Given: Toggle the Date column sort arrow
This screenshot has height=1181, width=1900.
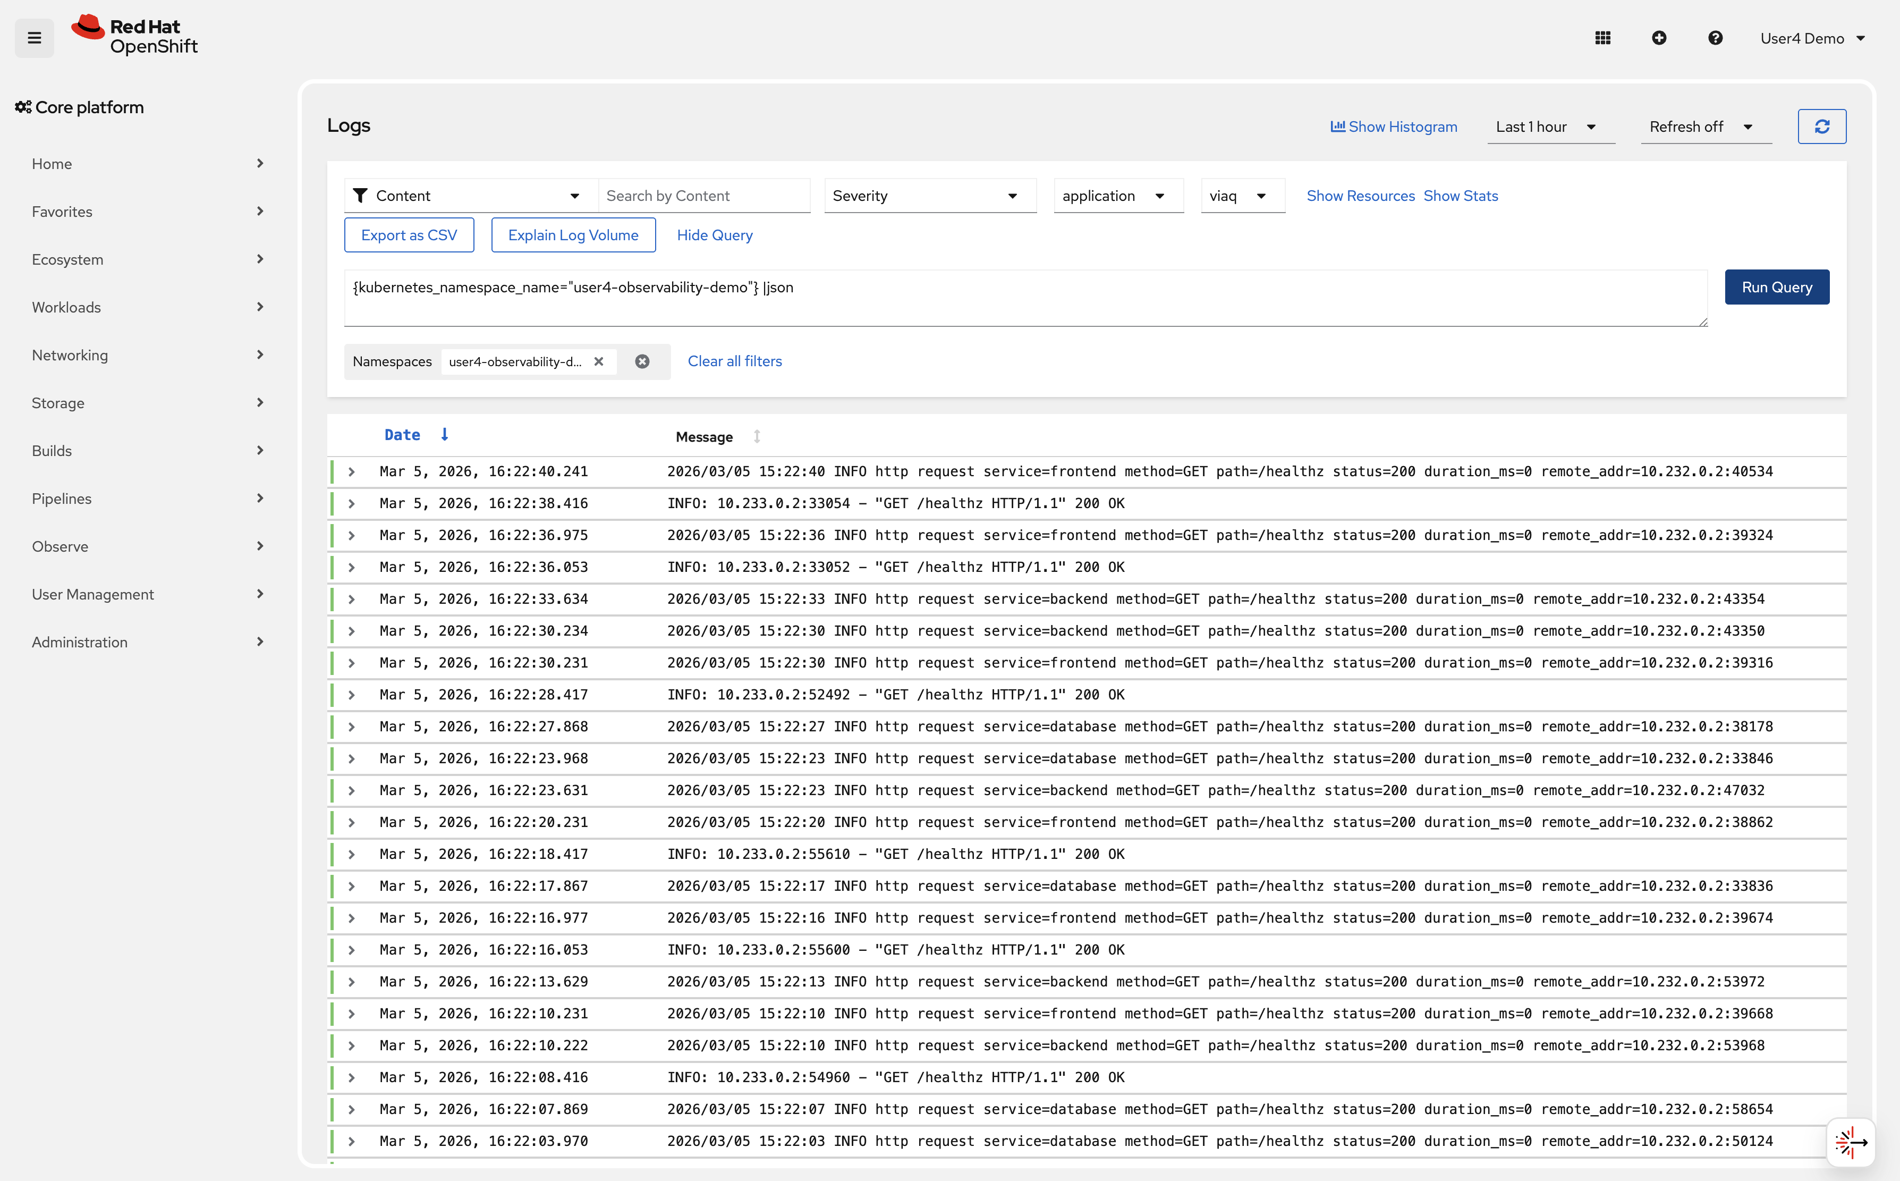Looking at the screenshot, I should pos(444,434).
